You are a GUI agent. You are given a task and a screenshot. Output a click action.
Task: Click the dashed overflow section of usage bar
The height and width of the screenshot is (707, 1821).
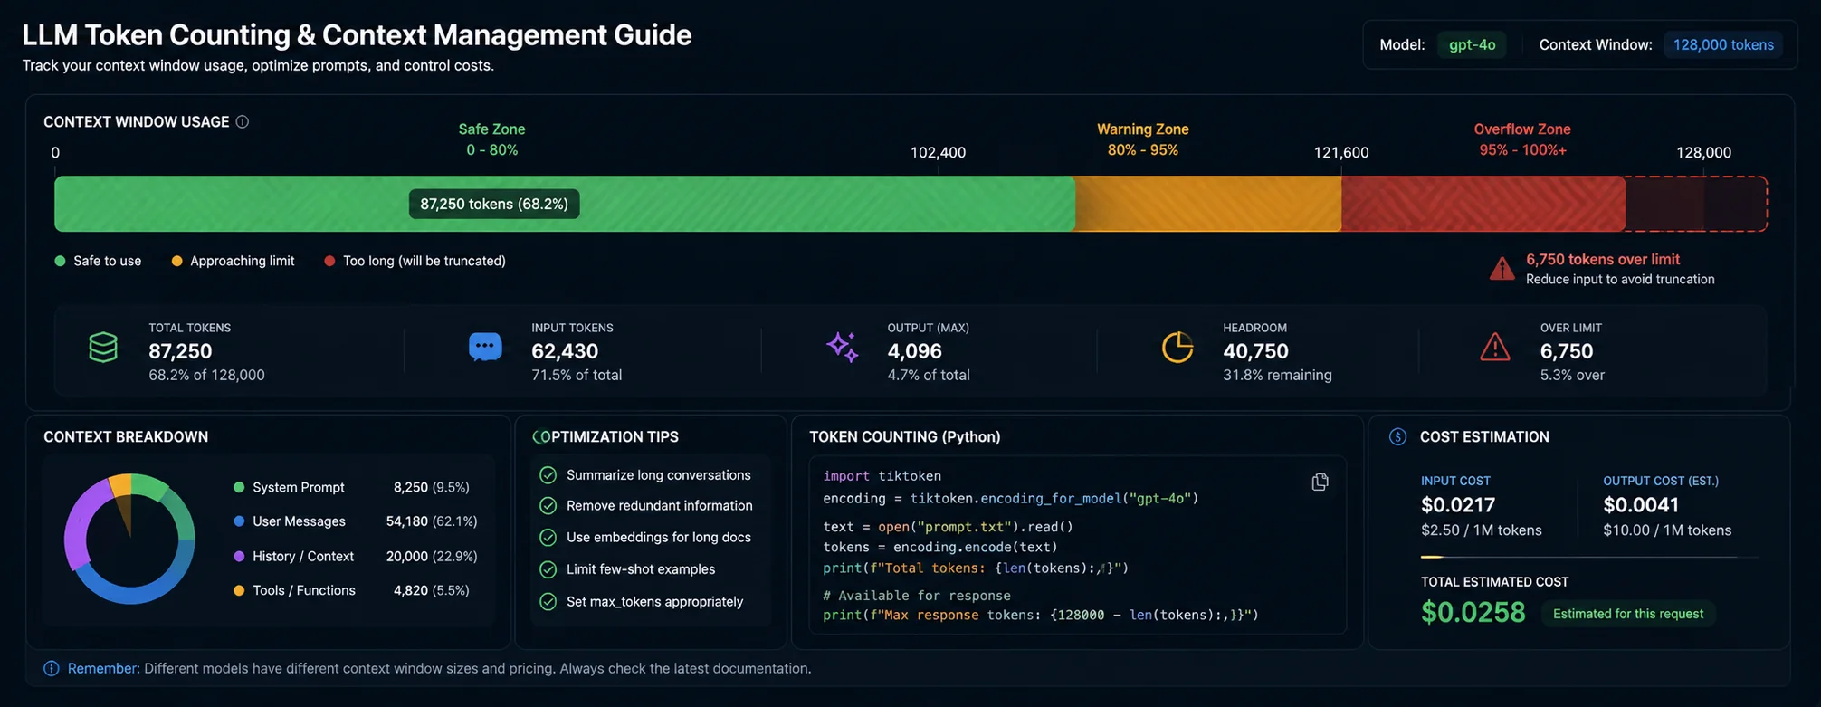click(1696, 204)
